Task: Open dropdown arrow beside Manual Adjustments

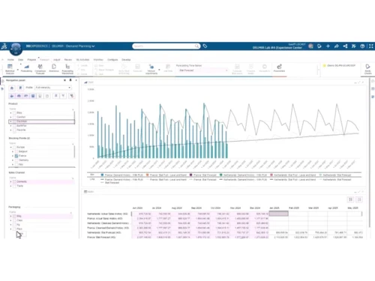Action: pos(159,70)
